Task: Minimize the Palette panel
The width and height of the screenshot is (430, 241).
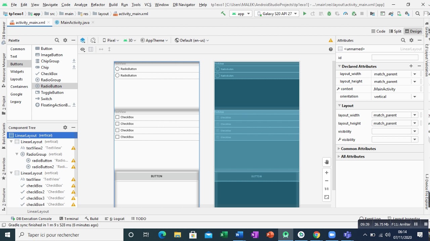Action: click(73, 40)
